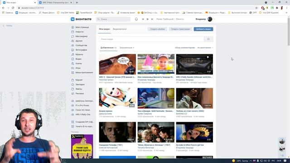Click the Propeller Ads banner in sidebar
The image size is (290, 163).
[x=82, y=147]
